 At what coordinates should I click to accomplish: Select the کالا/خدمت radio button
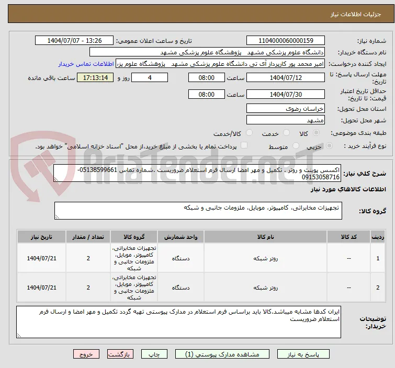[249, 133]
